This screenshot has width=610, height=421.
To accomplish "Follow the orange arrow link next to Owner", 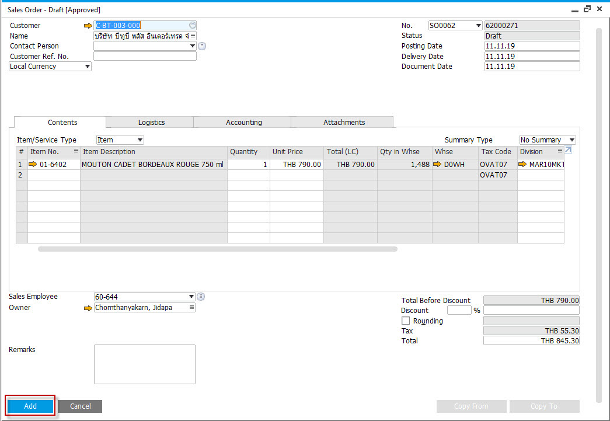I will [x=88, y=308].
